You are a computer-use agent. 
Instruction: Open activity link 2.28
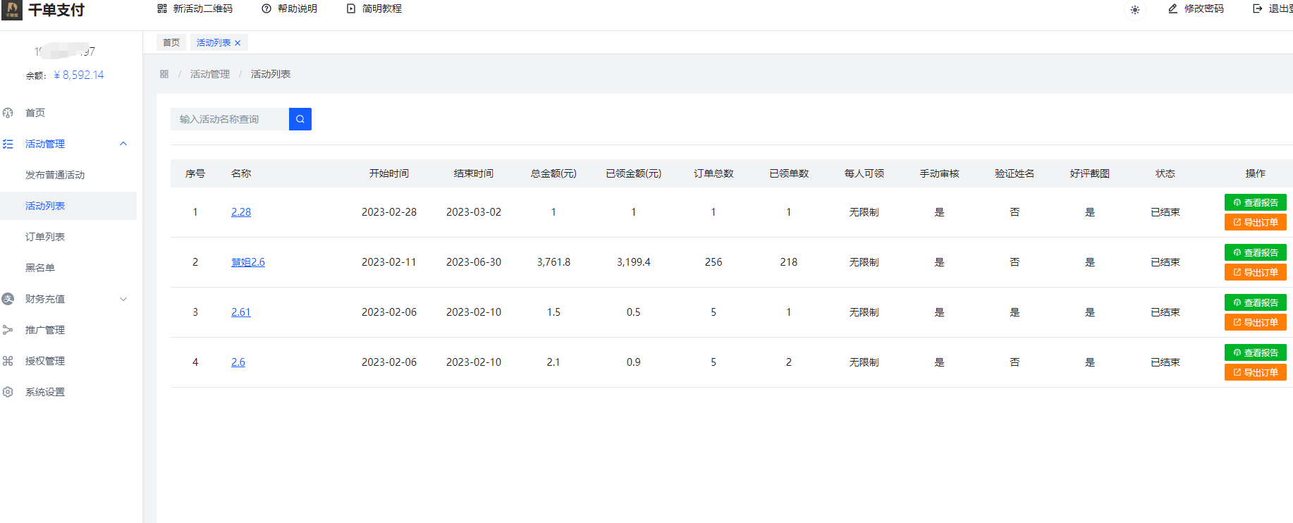(x=241, y=212)
